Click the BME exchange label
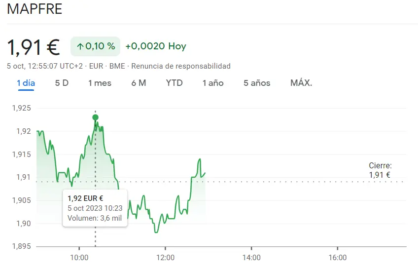The height and width of the screenshot is (271, 418). coord(117,66)
